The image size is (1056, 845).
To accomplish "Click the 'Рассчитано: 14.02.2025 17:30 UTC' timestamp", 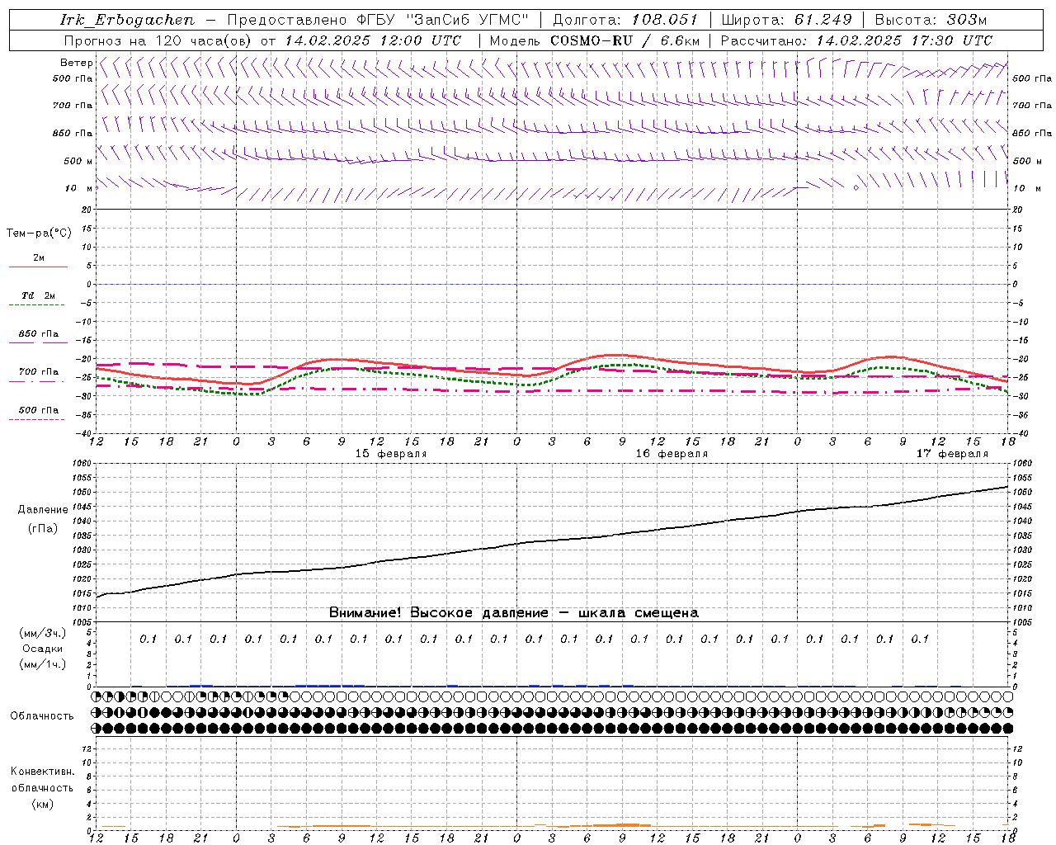I will pyautogui.click(x=856, y=40).
